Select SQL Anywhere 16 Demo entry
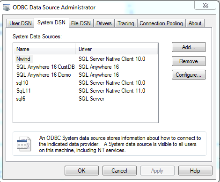 click(86, 75)
